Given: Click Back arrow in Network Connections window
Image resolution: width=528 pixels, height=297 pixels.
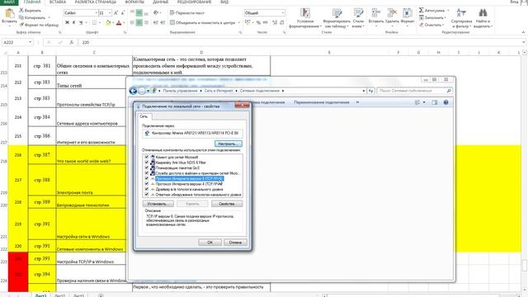Looking at the screenshot, I should coord(133,91).
